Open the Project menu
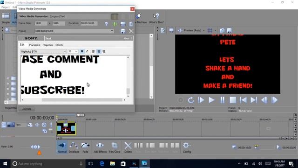Image resolution: width=298 pixels, height=168 pixels. (x=5, y=7)
